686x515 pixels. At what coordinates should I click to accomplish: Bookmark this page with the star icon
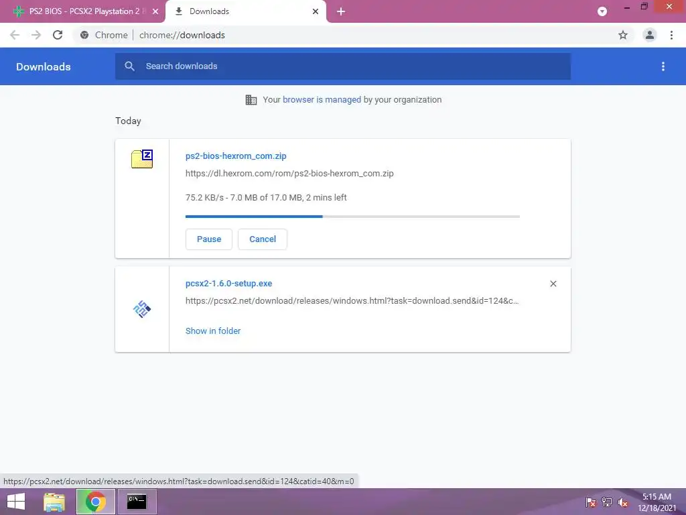tap(623, 35)
